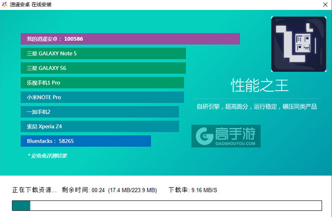Select the 小米NOTE Pro bar

coord(102,97)
